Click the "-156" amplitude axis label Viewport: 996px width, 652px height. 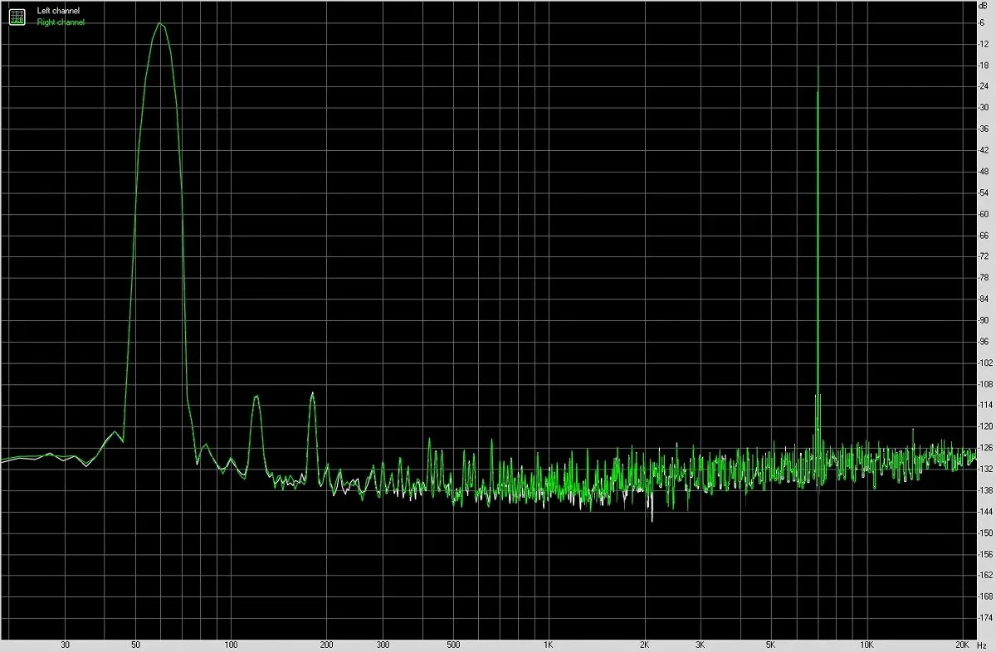[985, 553]
